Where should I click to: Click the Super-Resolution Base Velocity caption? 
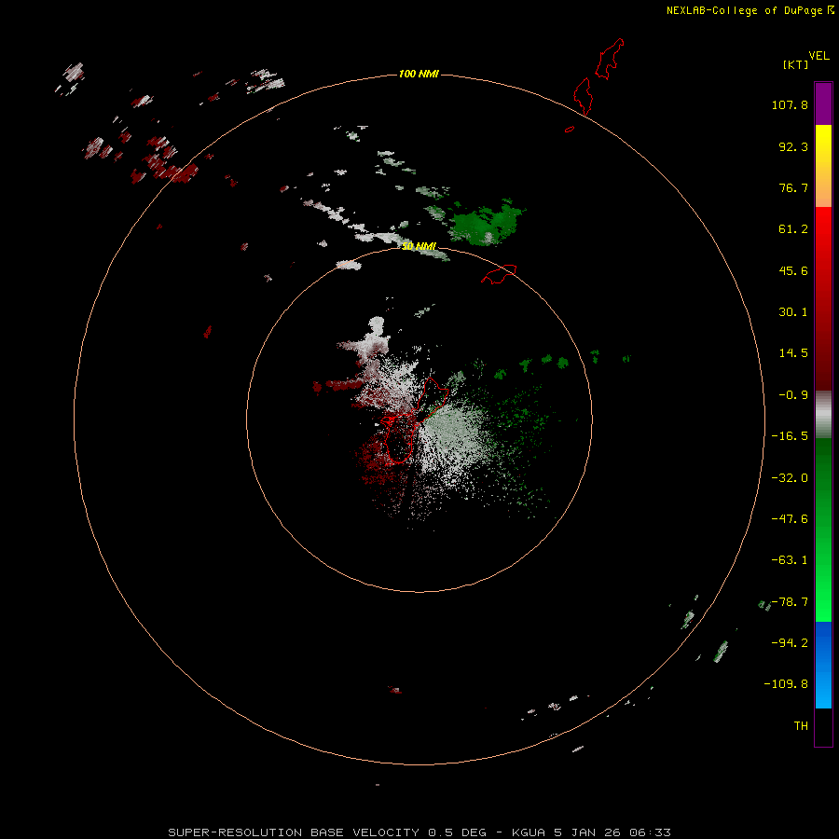tap(419, 832)
